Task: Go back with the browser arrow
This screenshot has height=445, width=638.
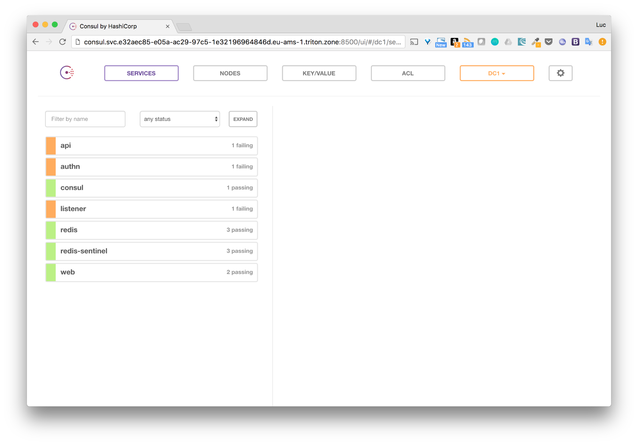Action: [x=36, y=42]
